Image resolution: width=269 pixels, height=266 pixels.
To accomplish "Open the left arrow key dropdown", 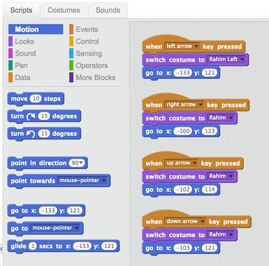I will tap(182, 46).
